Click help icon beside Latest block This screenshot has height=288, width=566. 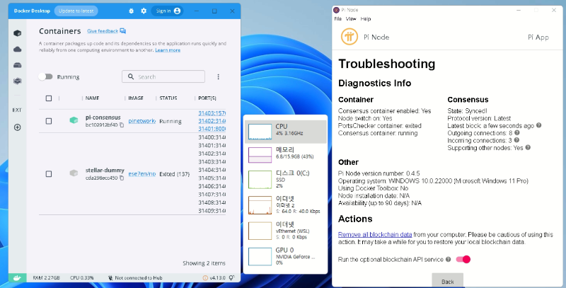tap(538, 125)
